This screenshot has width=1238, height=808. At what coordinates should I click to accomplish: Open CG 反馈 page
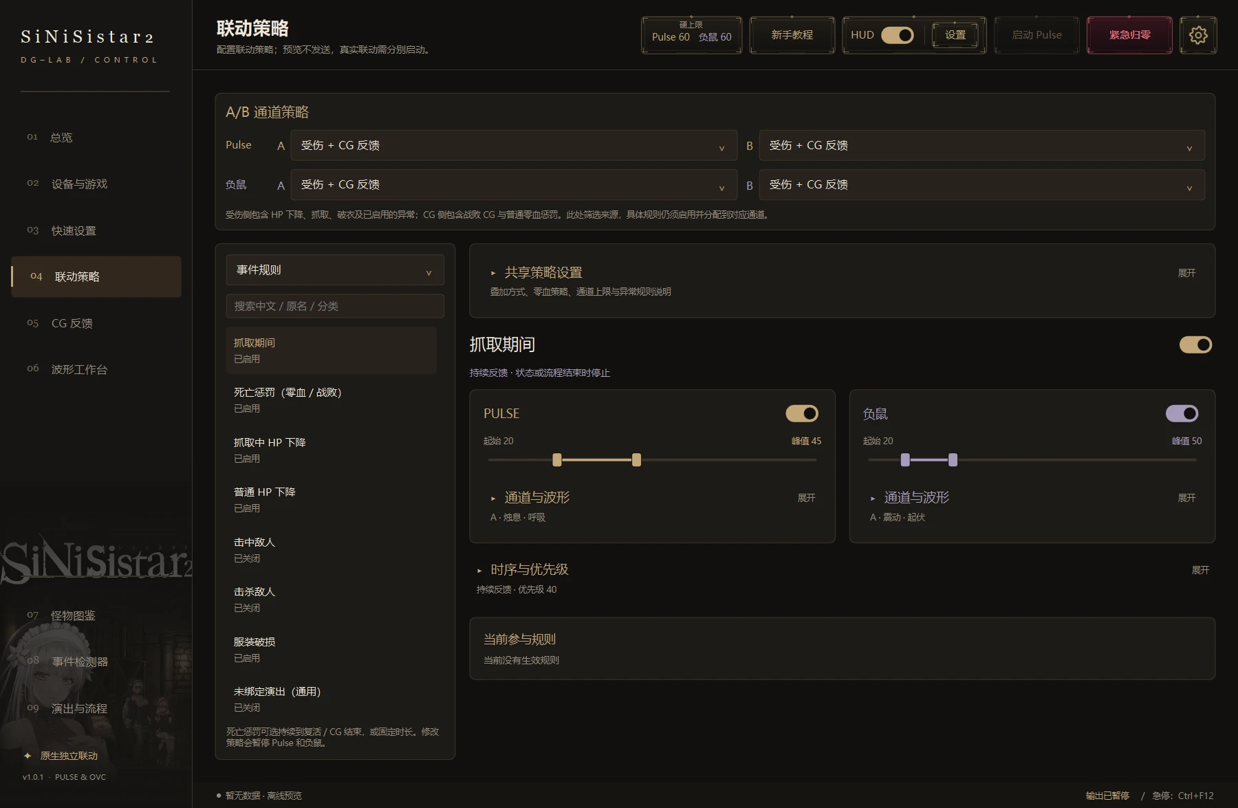pyautogui.click(x=96, y=323)
